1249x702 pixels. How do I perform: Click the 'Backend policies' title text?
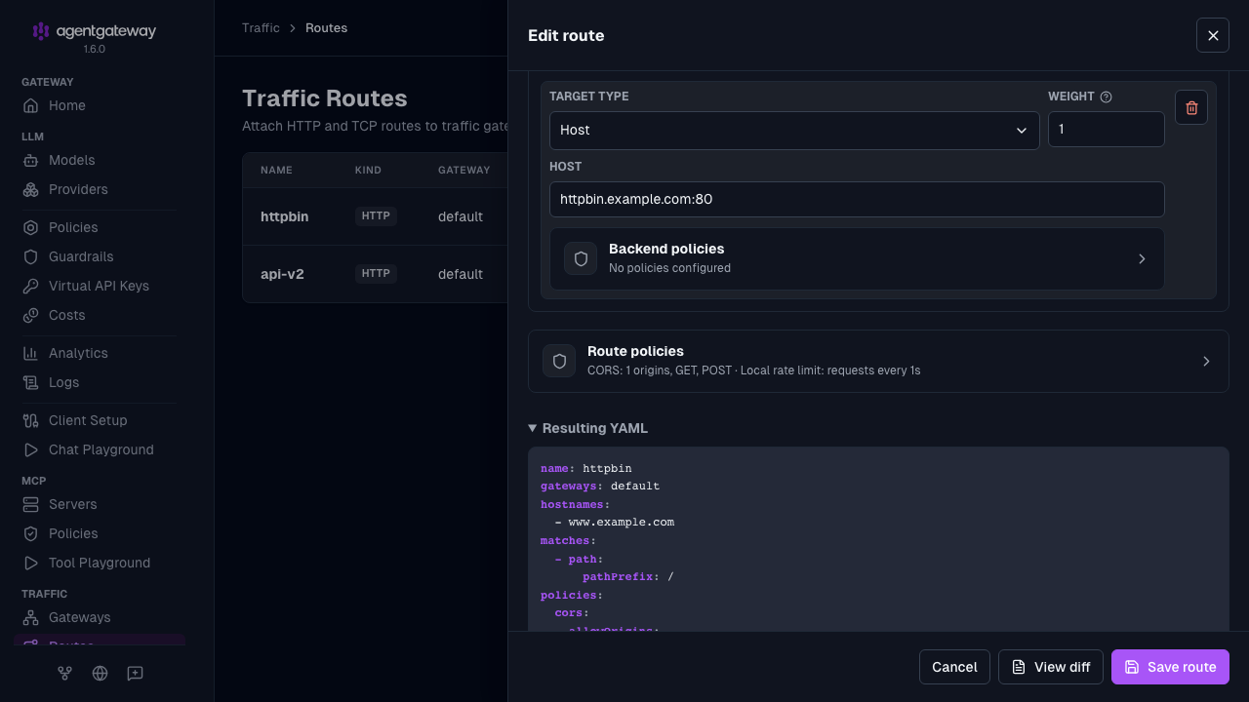point(666,249)
